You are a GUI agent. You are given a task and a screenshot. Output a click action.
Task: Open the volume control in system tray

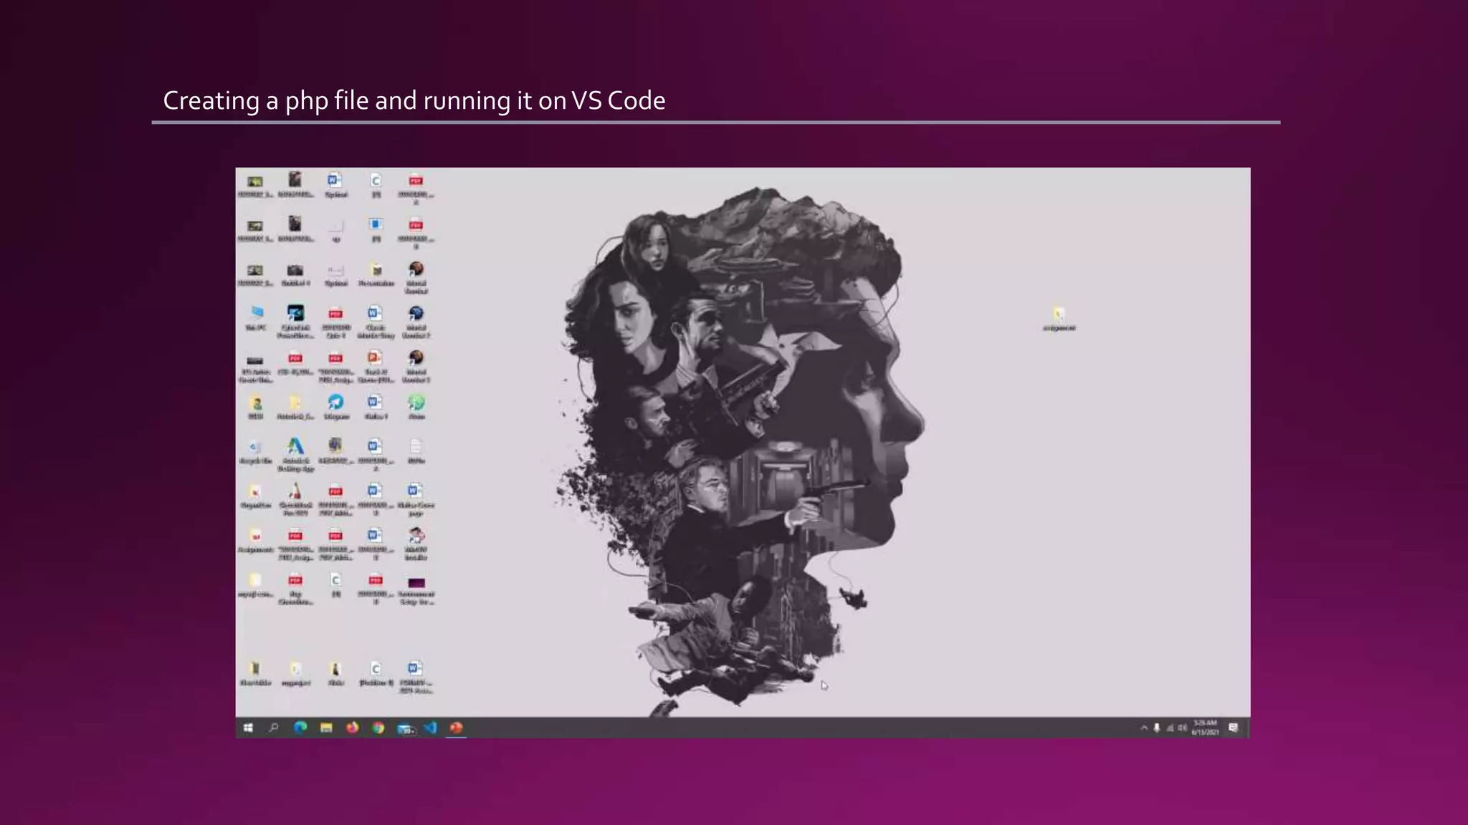tap(1182, 728)
